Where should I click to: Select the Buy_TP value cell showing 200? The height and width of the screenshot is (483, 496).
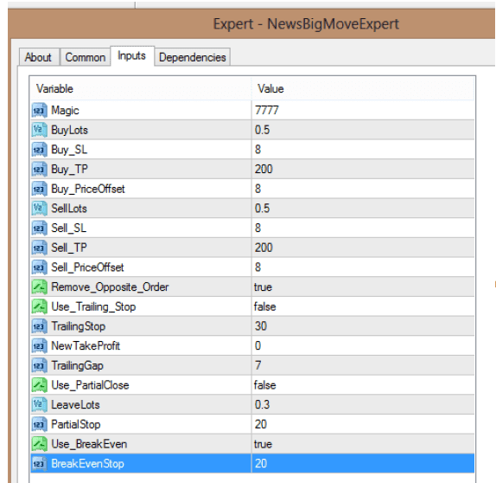coord(363,169)
